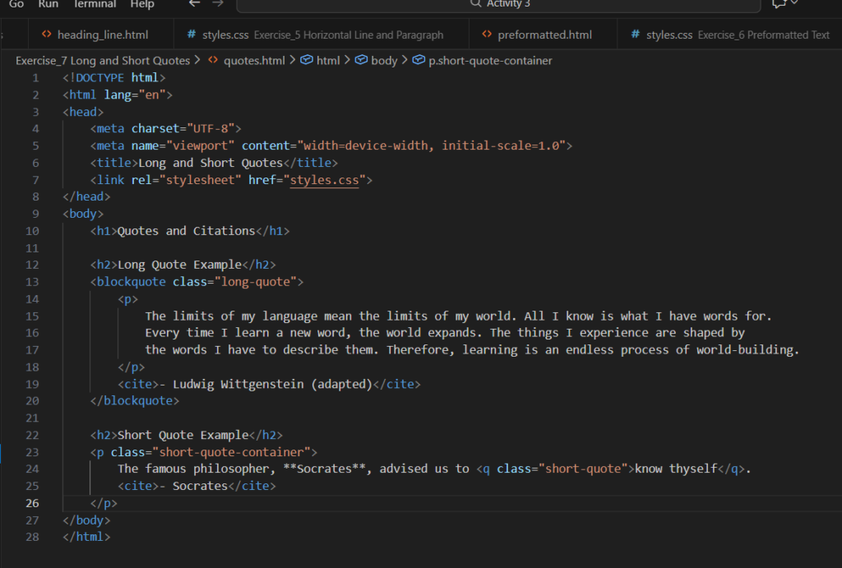Switch to the heading_line.html tab
The width and height of the screenshot is (842, 568).
coord(102,35)
